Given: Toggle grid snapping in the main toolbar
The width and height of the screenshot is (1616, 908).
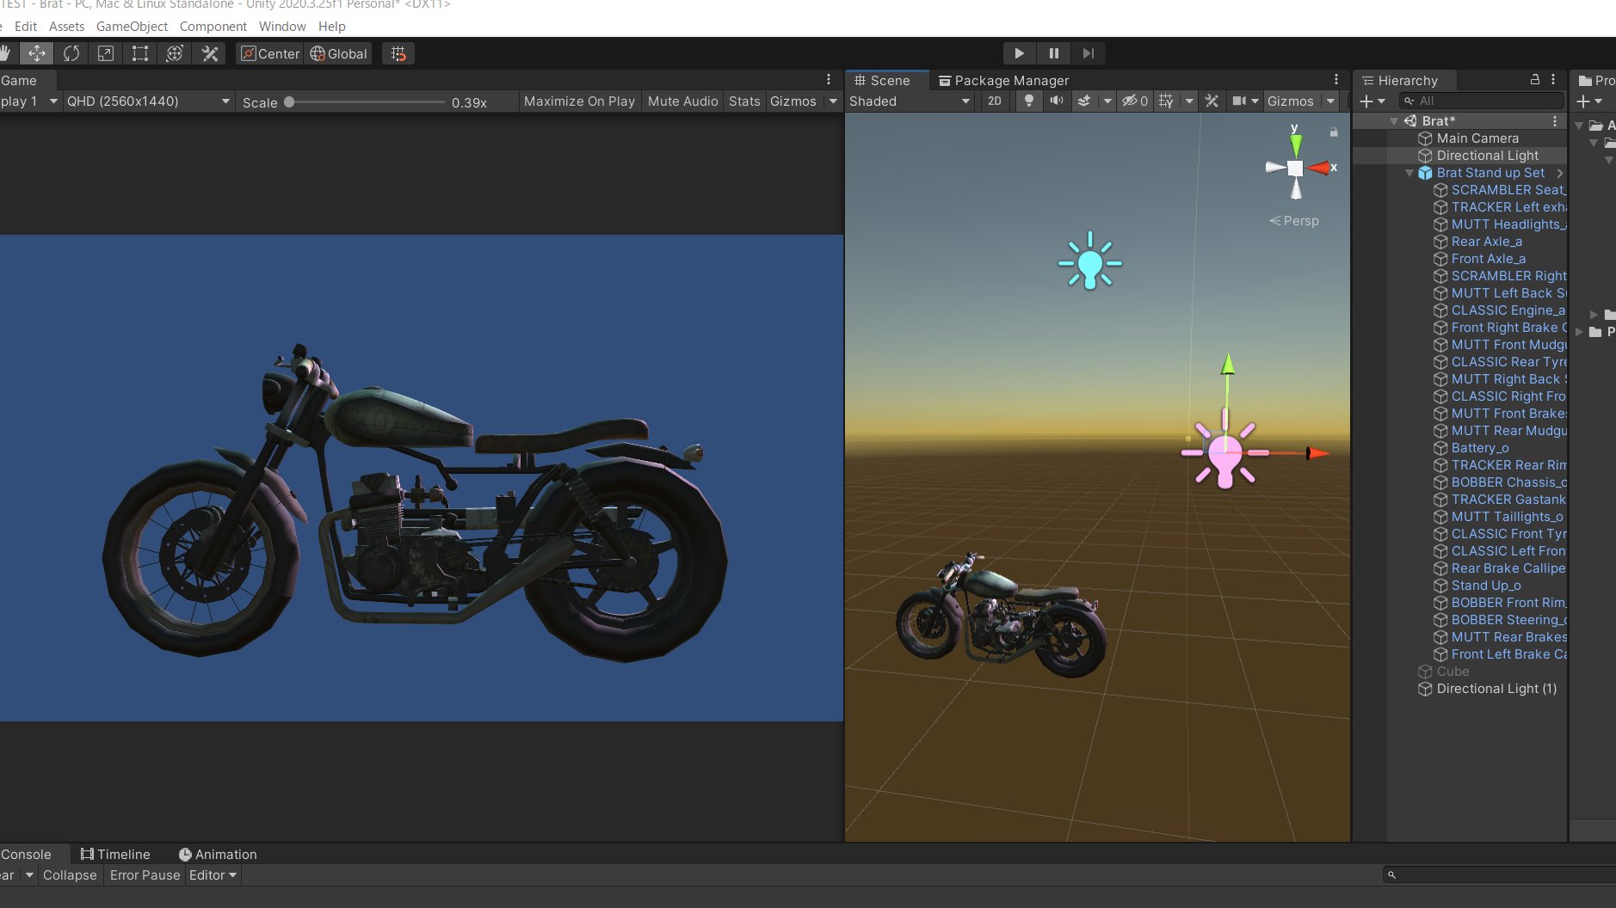Looking at the screenshot, I should click(x=398, y=53).
